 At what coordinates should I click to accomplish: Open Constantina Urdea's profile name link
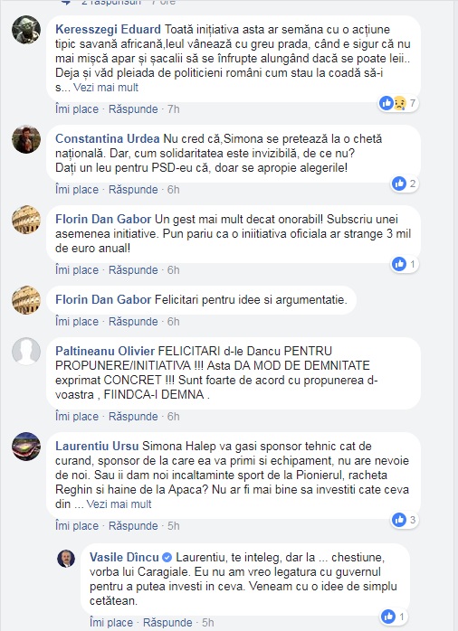coord(107,139)
